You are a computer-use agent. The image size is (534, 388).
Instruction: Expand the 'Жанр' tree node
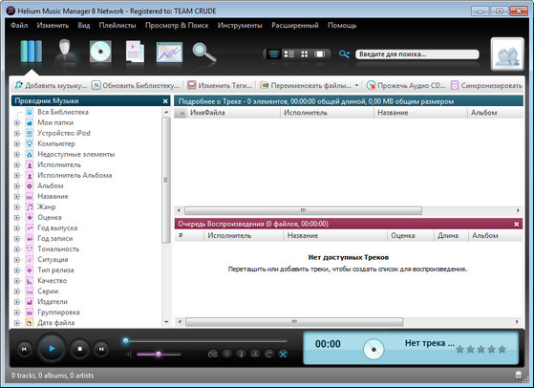[x=16, y=207]
